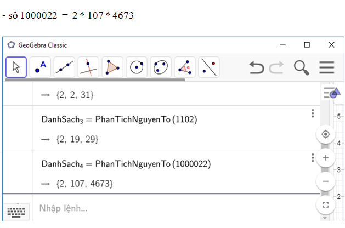This screenshot has width=345, height=228.
Task: Undo the last action
Action: tap(256, 67)
